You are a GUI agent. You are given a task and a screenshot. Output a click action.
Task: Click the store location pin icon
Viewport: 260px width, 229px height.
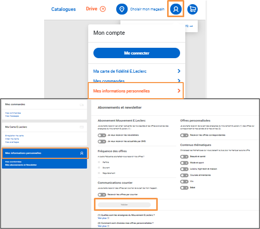tap(122, 9)
